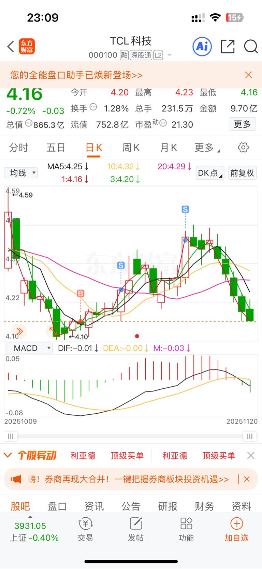Screen dimensions: 262x569
Task: Tap the MACD sub-chart area
Action: pyautogui.click(x=131, y=386)
